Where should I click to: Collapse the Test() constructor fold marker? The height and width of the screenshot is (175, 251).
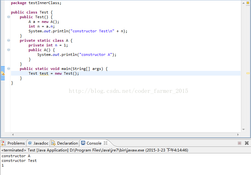pos(9,17)
